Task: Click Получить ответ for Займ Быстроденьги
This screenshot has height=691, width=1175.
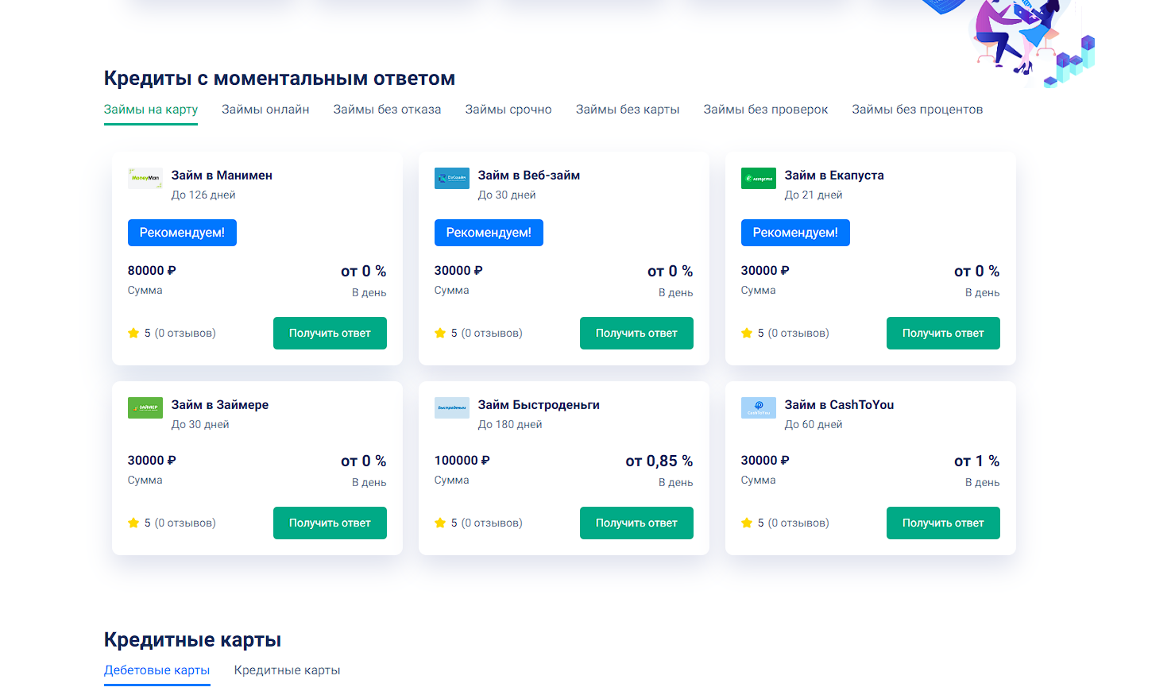Action: tap(636, 523)
